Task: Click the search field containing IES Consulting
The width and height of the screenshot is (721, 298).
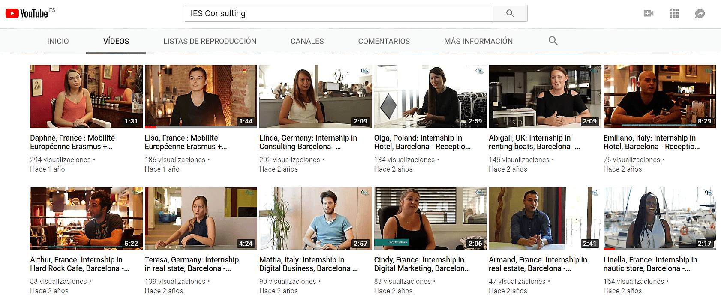Action: (339, 13)
